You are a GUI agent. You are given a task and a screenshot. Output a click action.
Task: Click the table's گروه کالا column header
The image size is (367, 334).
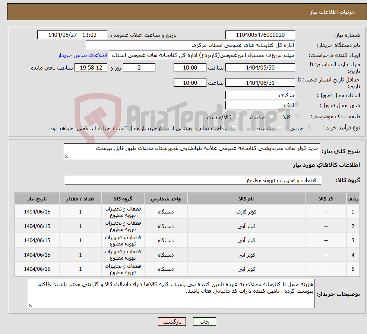pyautogui.click(x=123, y=199)
